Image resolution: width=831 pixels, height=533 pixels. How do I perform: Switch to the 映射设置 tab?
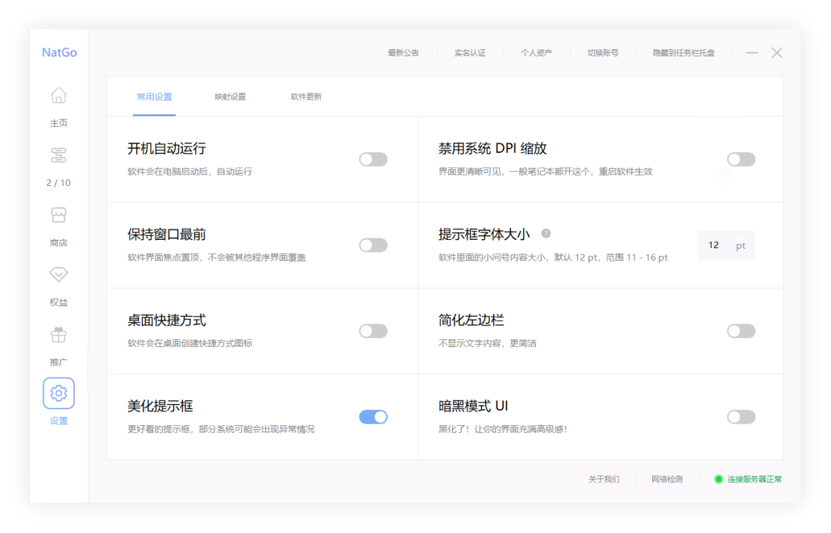pyautogui.click(x=230, y=97)
